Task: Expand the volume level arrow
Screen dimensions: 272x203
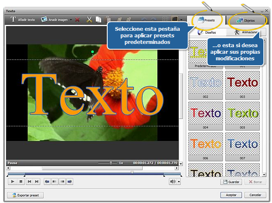Action: click(x=179, y=181)
